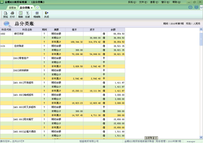
Task: Open 明细账 detail ledger icon
Action: click(37, 15)
